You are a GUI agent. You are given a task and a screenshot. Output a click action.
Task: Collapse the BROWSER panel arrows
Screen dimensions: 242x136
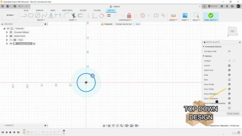click(2, 24)
